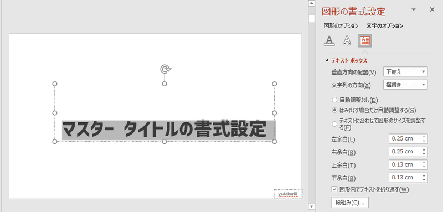
Task: Click the left-middle handle of title box
Action: tap(55, 112)
